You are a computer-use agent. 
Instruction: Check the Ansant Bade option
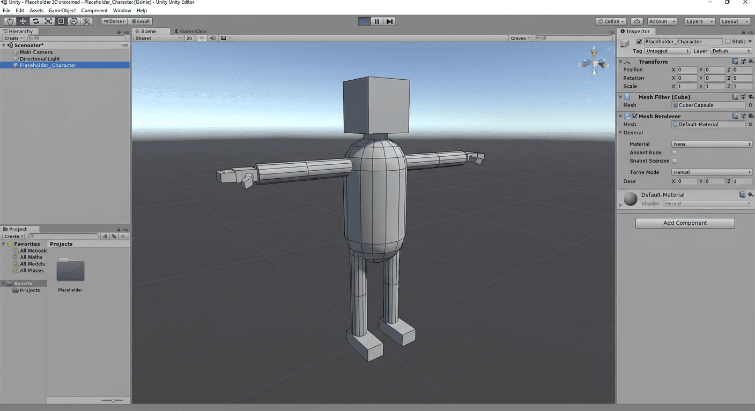coord(674,152)
